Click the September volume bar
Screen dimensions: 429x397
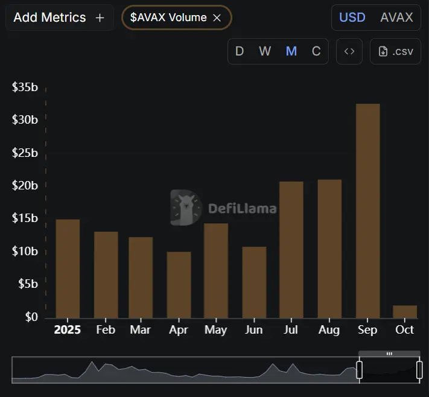tap(367, 211)
